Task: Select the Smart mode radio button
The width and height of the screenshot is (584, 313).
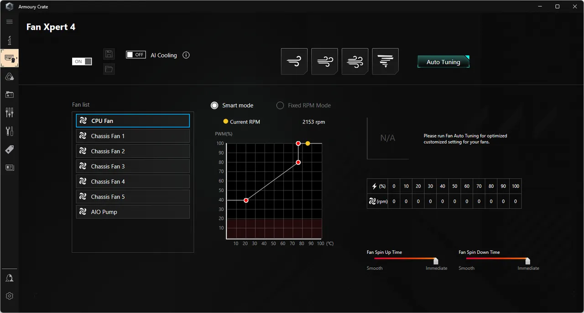Action: (x=214, y=105)
